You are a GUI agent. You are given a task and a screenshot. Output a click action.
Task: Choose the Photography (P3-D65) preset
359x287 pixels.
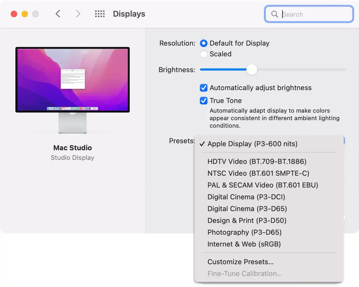coord(245,232)
